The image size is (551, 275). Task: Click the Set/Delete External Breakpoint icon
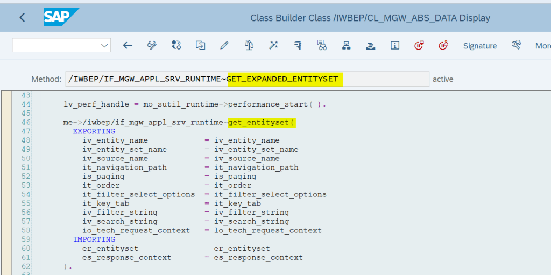(x=443, y=45)
